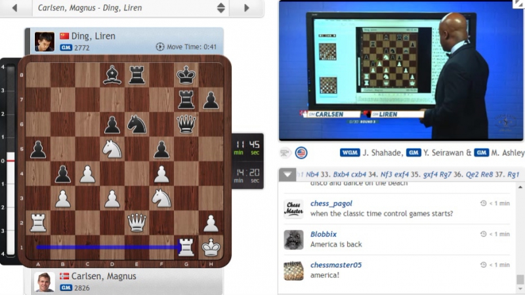Jump to move Nb4 in notation

[x=312, y=174]
